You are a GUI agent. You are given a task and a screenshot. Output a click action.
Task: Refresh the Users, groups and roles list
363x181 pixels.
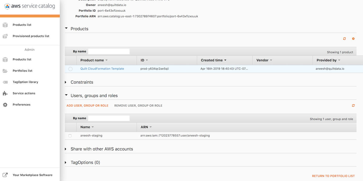[353, 106]
